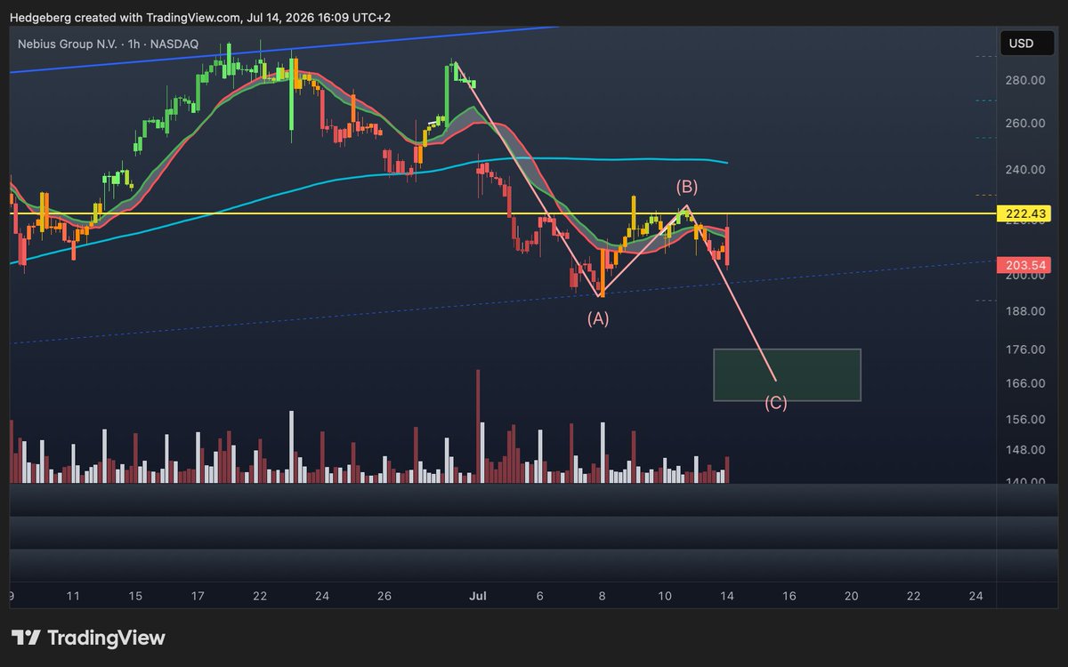Click the 14 date label on time axis
1068x667 pixels.
tap(726, 596)
